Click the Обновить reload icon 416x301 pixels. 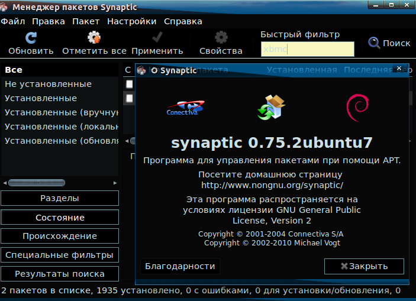click(x=31, y=38)
